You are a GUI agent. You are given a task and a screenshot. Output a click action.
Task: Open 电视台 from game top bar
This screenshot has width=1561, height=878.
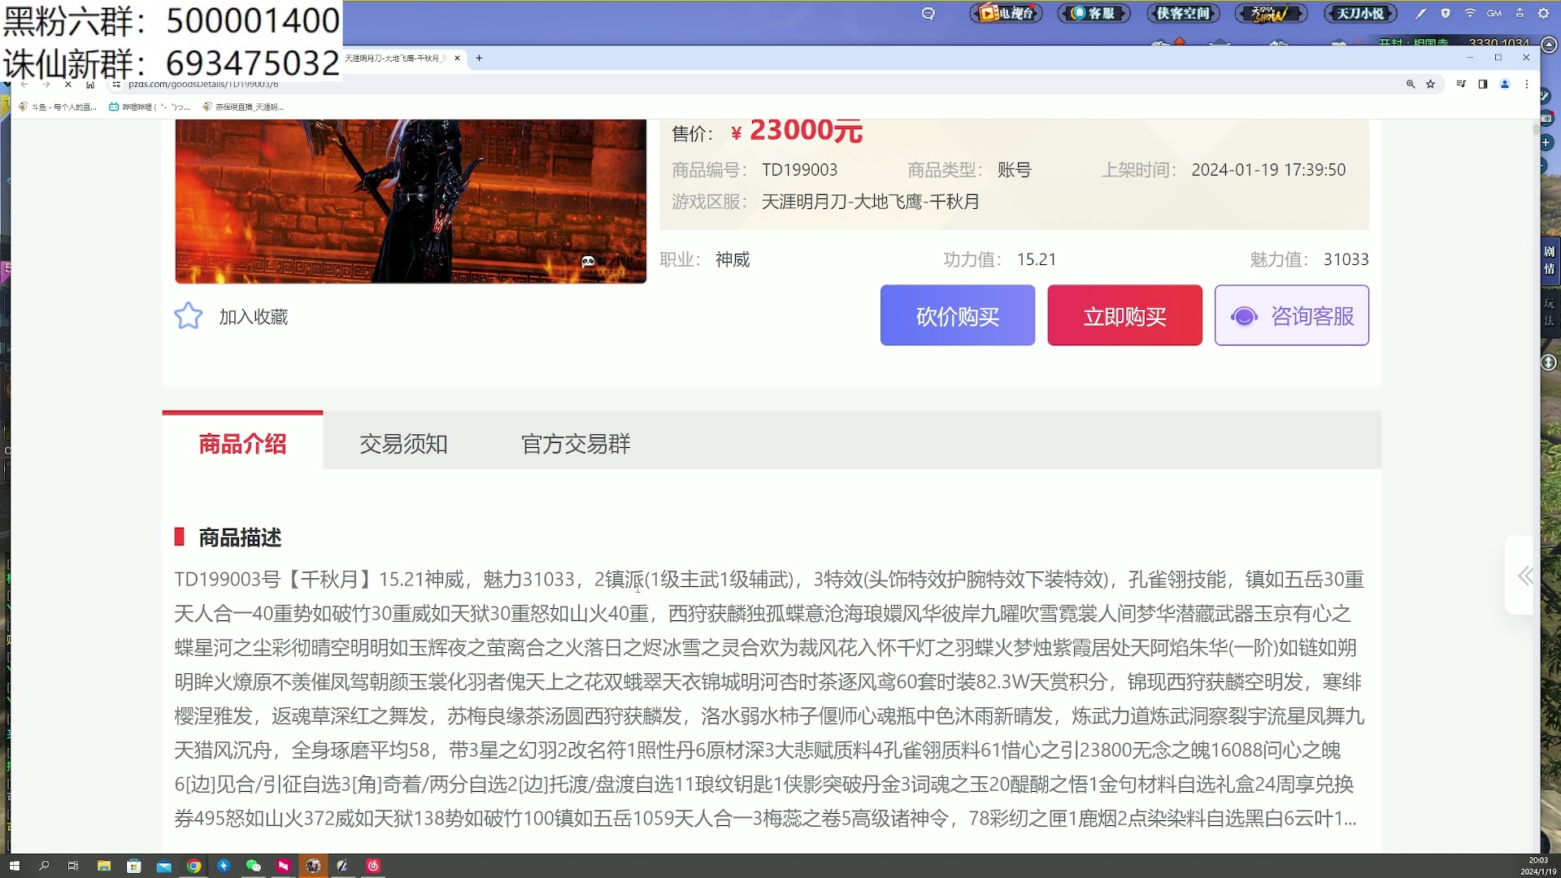(x=1007, y=13)
